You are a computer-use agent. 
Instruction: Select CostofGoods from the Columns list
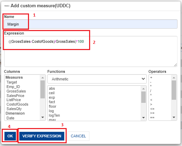pyautogui.click(x=17, y=104)
